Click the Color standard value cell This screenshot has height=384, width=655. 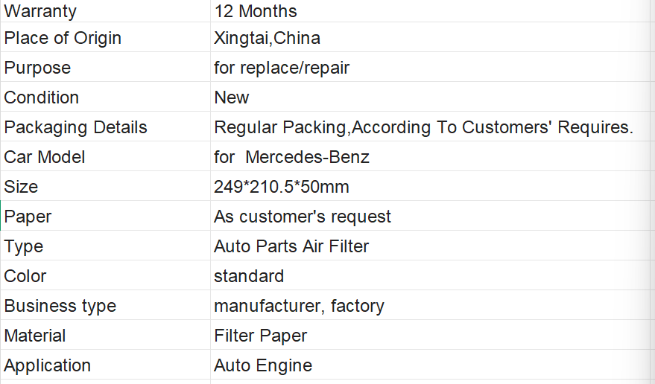430,275
